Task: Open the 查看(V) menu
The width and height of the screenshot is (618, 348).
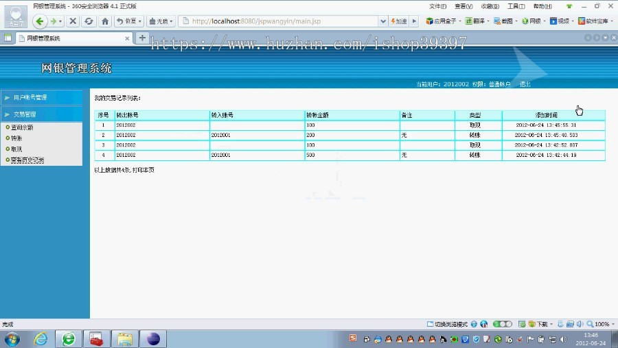Action: click(463, 6)
